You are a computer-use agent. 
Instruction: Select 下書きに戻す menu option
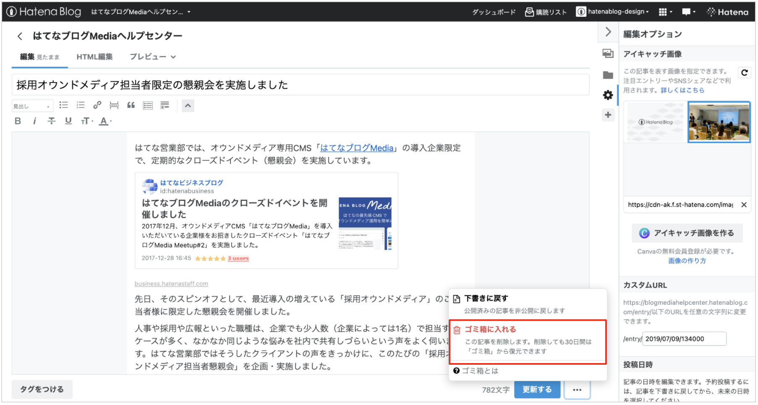pyautogui.click(x=528, y=304)
